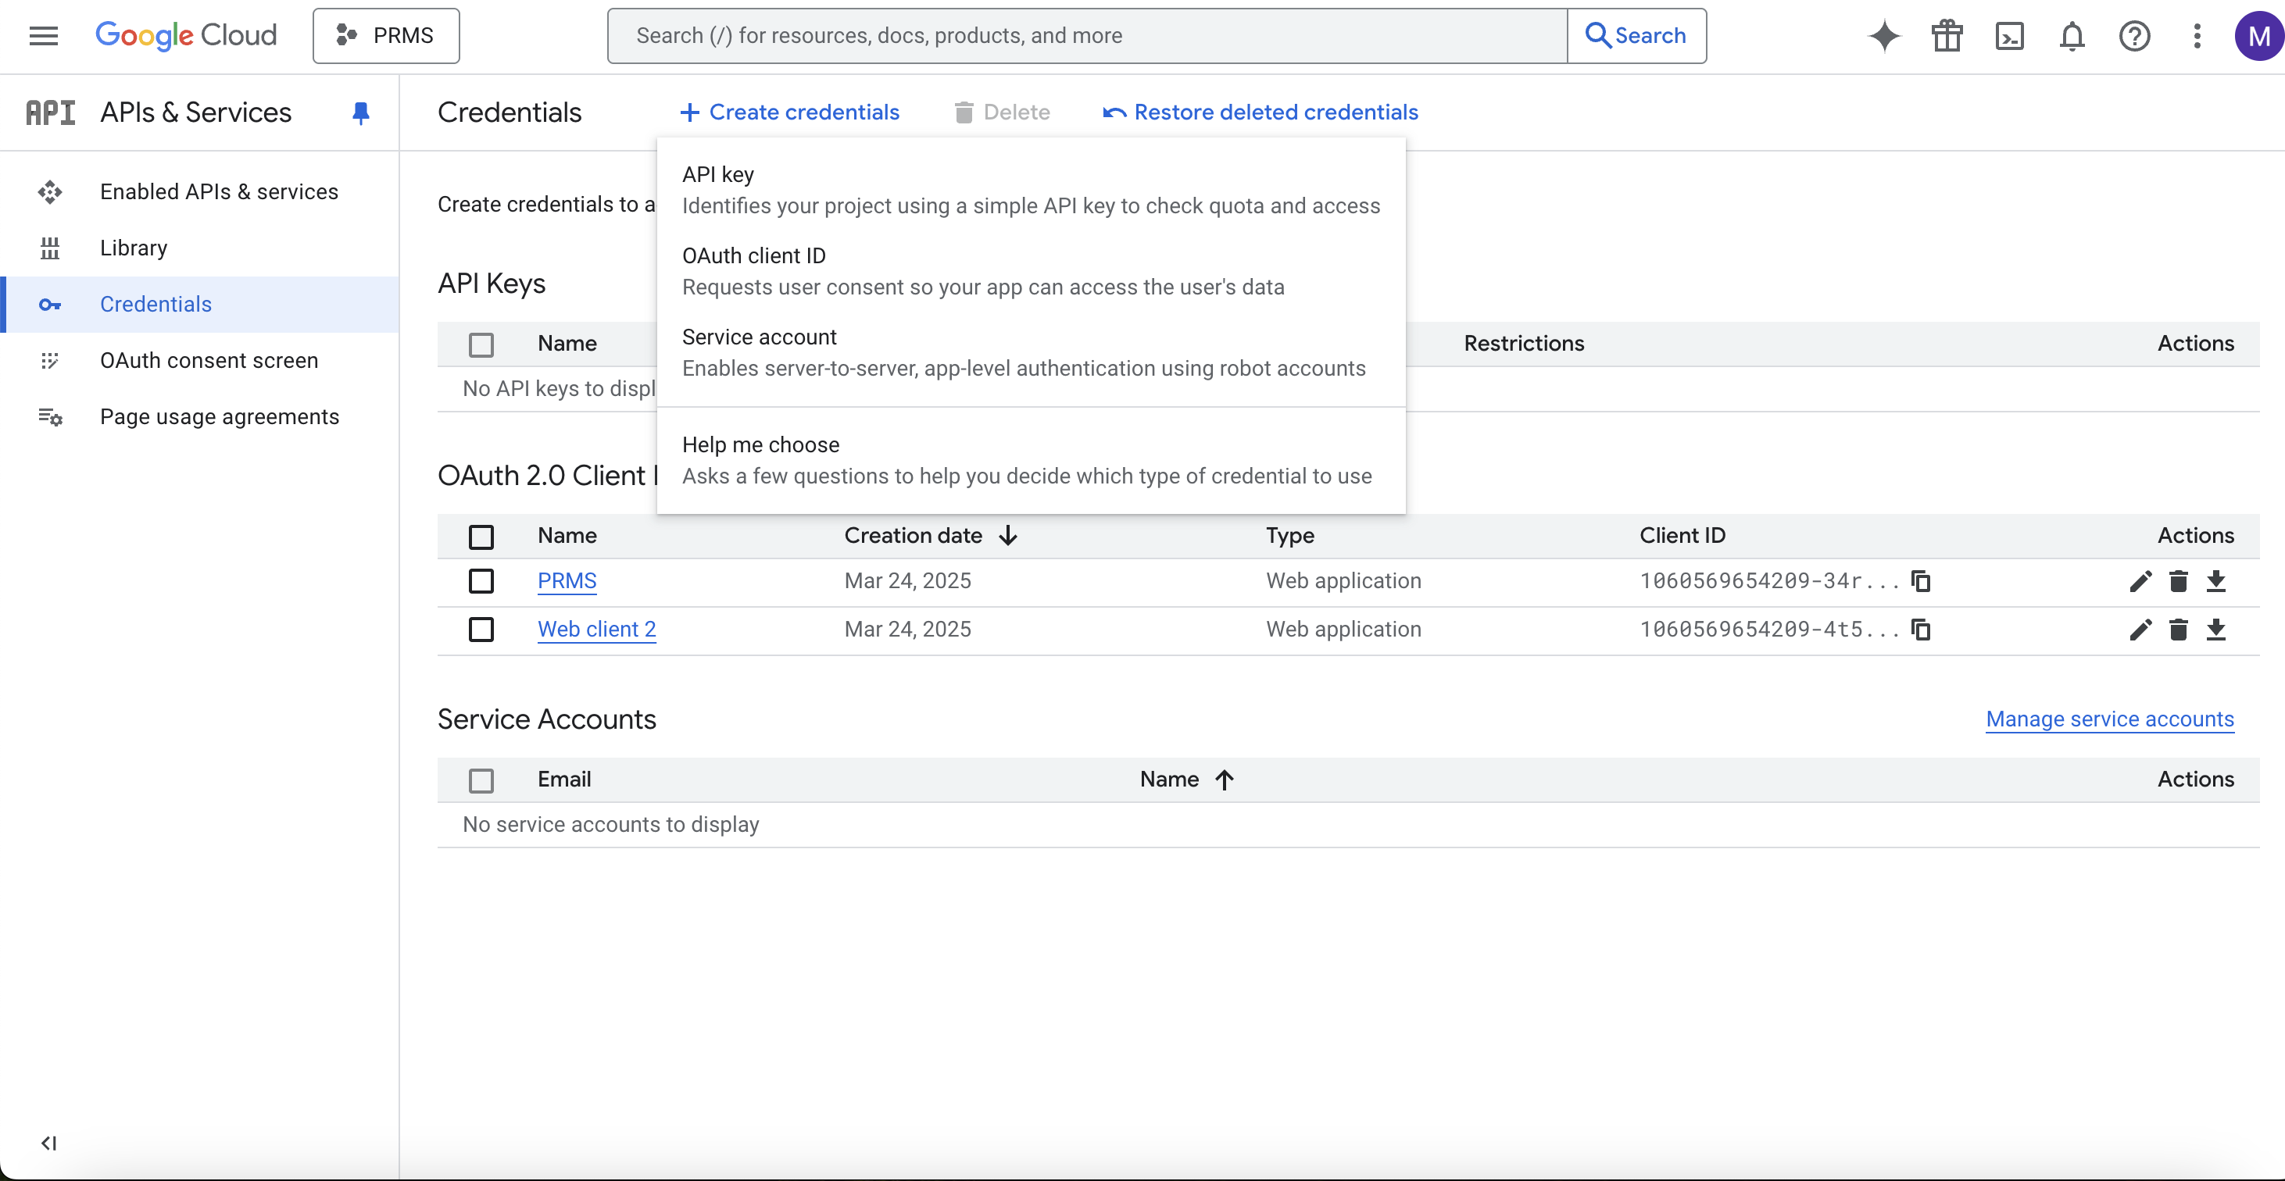Open Gemini AI assistant

(1884, 35)
